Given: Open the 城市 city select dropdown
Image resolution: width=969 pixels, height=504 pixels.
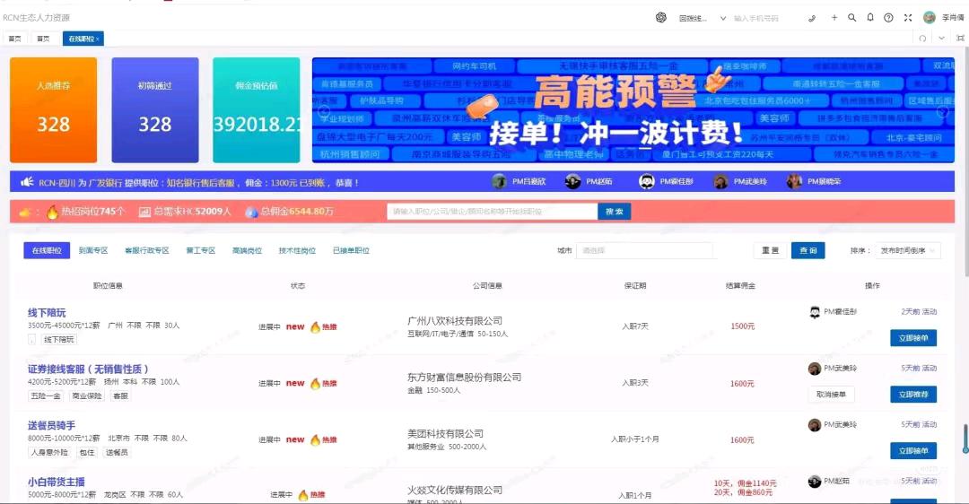Looking at the screenshot, I should [644, 250].
